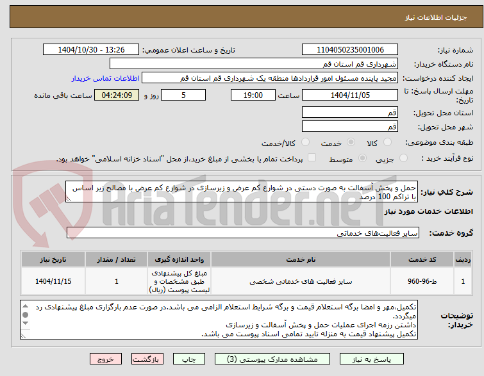
Task: Click the واحد اندازه گیری column header
Action: click(179, 259)
